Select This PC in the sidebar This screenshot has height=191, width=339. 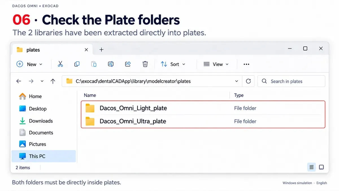(44, 156)
